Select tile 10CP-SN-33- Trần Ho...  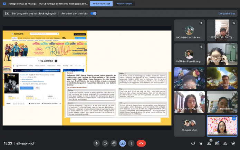pyautogui.click(x=189, y=30)
